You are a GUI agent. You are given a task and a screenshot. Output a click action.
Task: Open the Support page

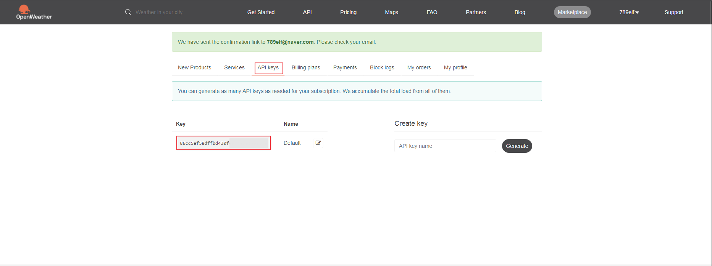tap(674, 12)
